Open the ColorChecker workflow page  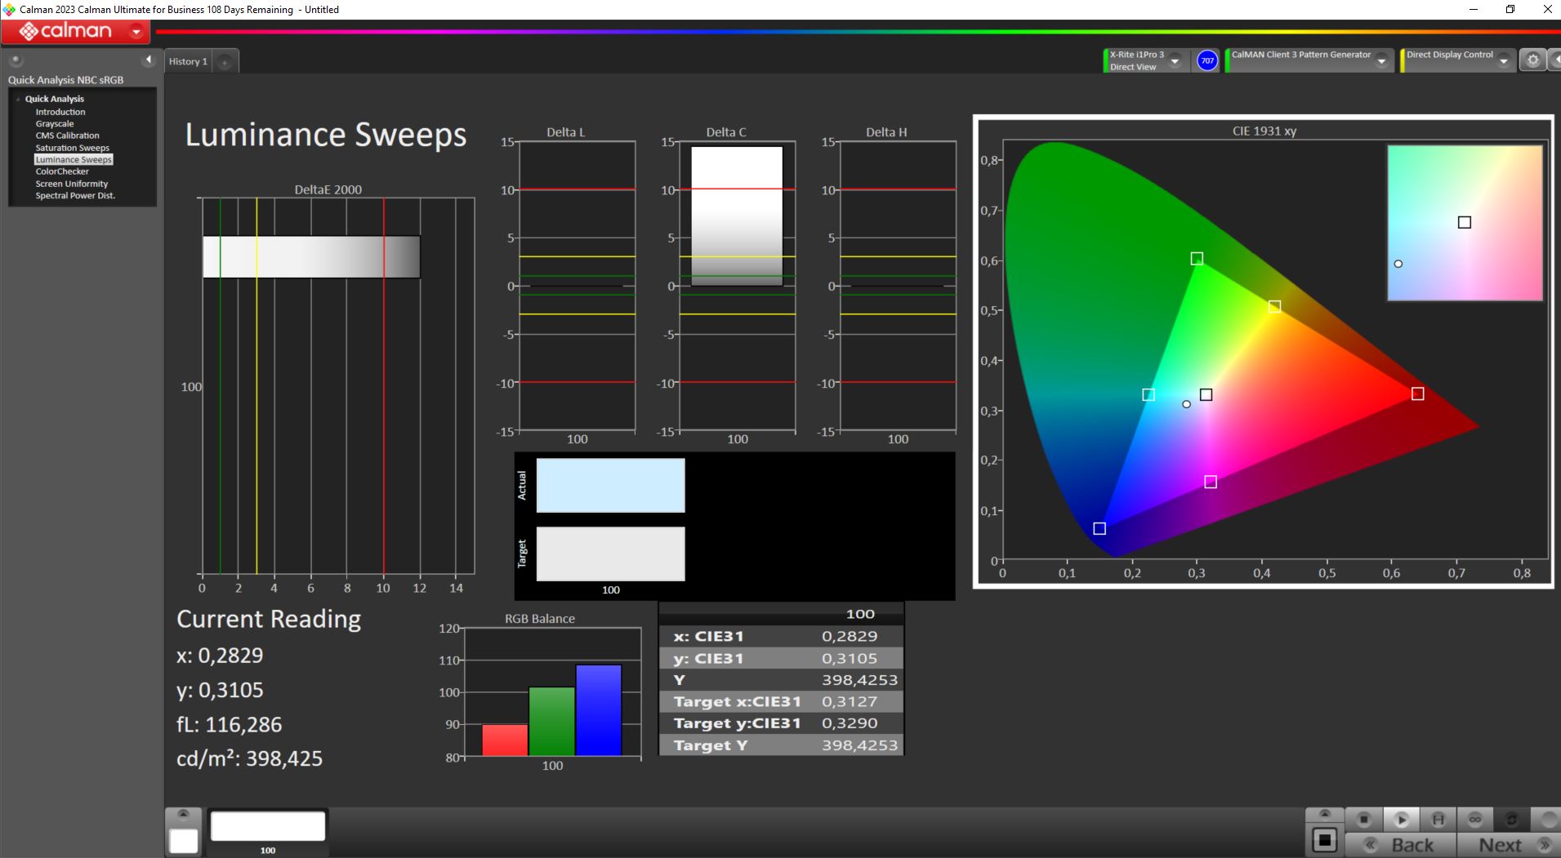pos(62,171)
